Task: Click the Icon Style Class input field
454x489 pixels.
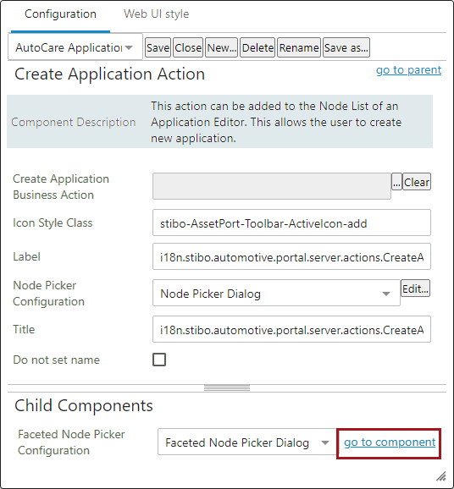Action: pos(291,223)
